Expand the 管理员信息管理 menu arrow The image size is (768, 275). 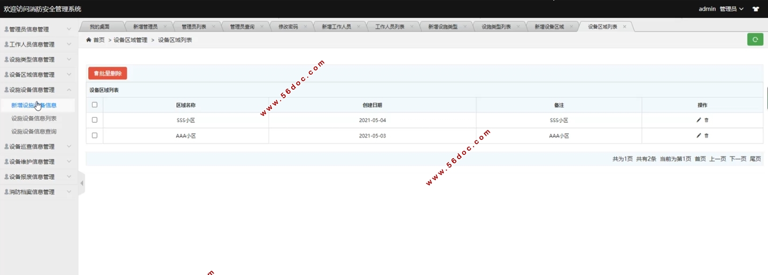point(69,29)
